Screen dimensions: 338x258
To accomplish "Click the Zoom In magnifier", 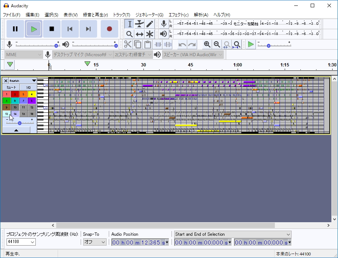I will click(x=207, y=45).
